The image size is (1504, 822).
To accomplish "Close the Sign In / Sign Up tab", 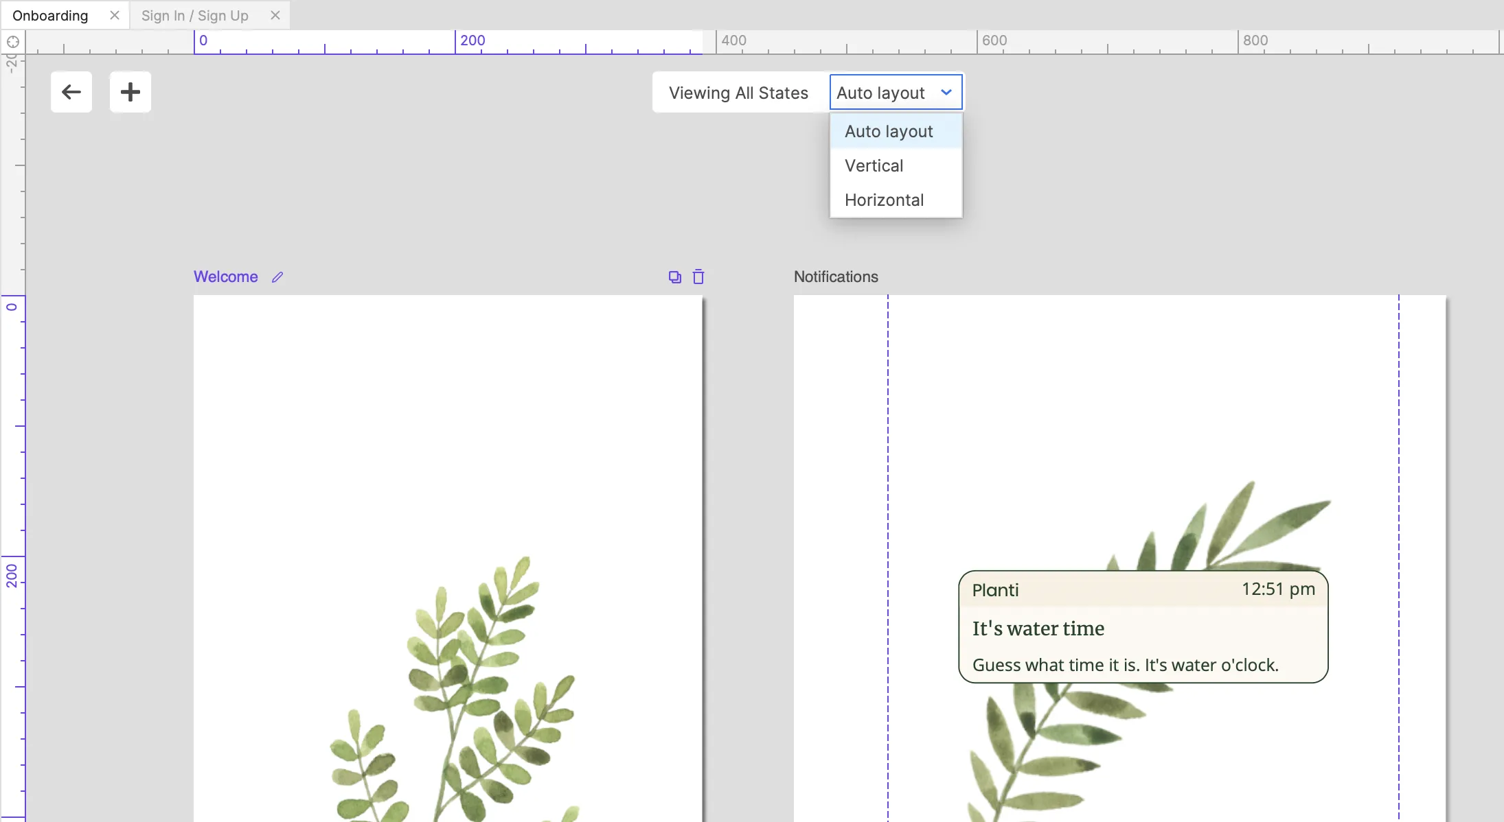I will click(275, 15).
